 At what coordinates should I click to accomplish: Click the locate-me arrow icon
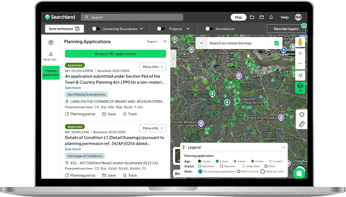click(x=300, y=76)
